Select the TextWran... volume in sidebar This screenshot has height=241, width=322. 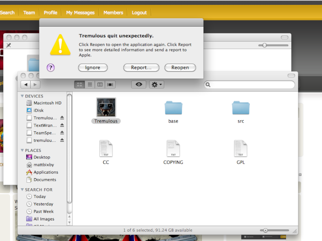(x=42, y=125)
